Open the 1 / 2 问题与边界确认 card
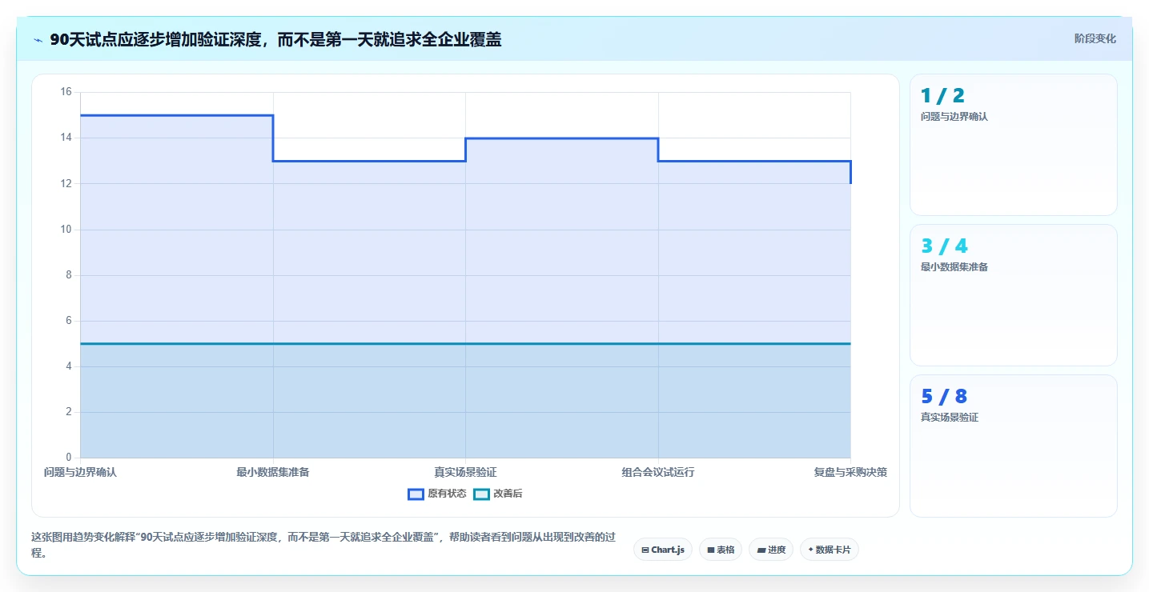 1014,145
